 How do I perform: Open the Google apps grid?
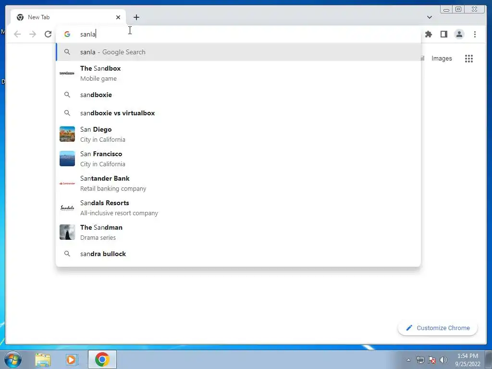point(469,58)
